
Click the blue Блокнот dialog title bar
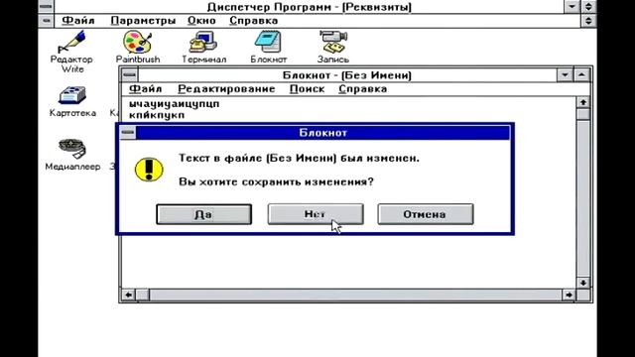pos(322,133)
